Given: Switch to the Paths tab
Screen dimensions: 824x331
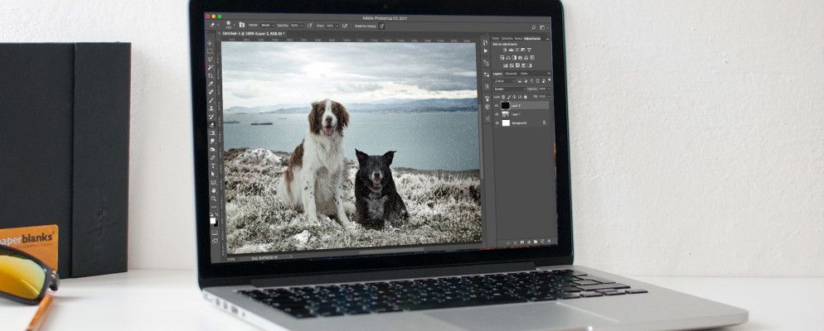Looking at the screenshot, I should click(524, 74).
